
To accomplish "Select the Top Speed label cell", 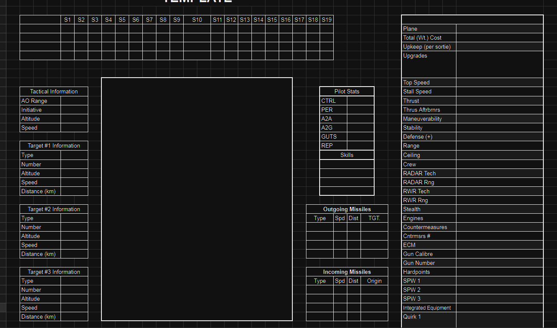I will click(429, 82).
